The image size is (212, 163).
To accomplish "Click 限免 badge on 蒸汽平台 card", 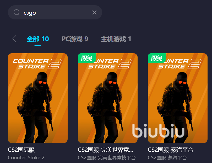I will point(156,58).
